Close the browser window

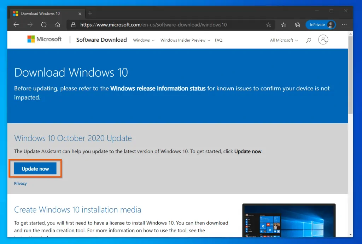346,11
